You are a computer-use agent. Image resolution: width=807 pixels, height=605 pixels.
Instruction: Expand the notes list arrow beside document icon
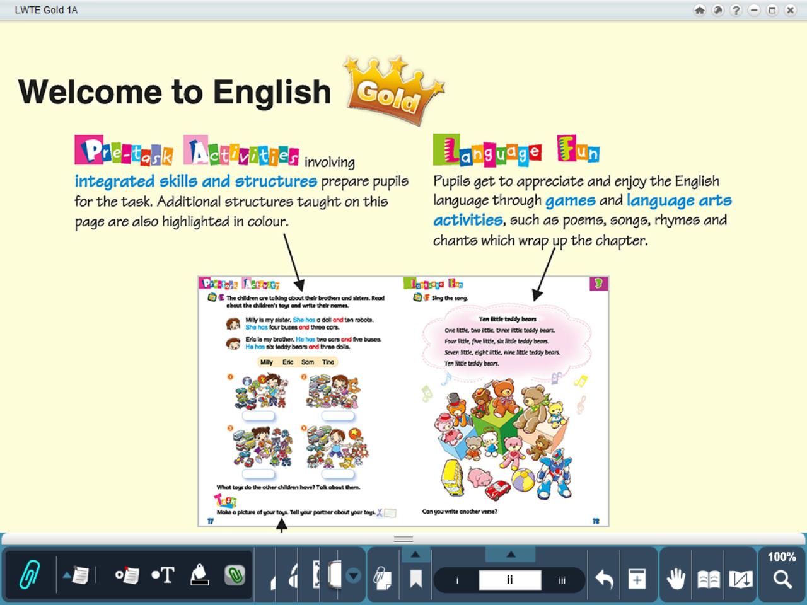coord(67,575)
